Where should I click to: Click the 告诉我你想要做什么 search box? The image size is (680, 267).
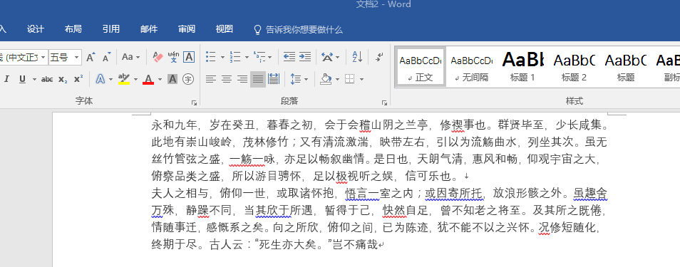(298, 29)
